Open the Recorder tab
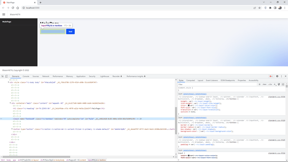Screen dimensions: 288x162 117,76
